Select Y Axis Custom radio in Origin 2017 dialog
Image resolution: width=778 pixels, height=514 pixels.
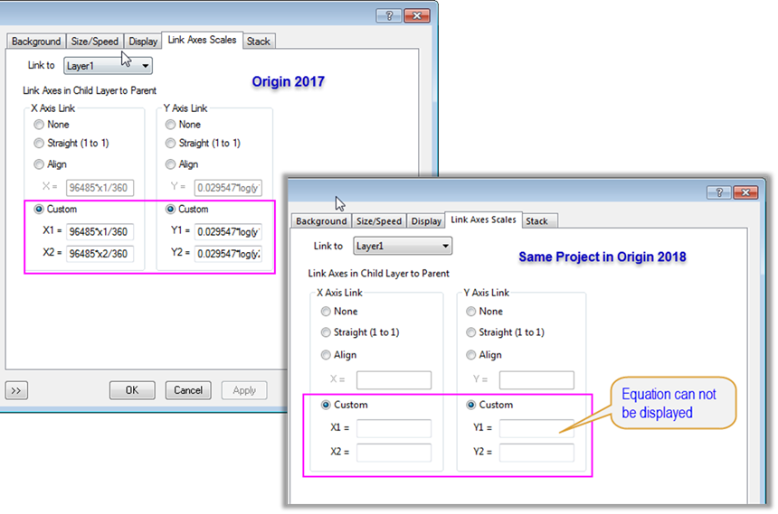pos(170,210)
